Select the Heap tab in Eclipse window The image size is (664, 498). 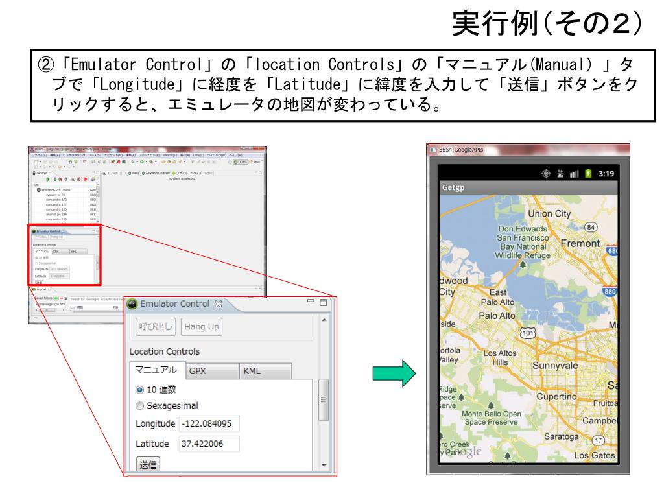(x=134, y=173)
